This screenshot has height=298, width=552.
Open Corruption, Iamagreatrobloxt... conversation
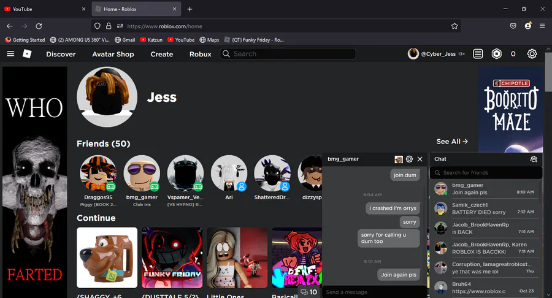[x=485, y=268]
